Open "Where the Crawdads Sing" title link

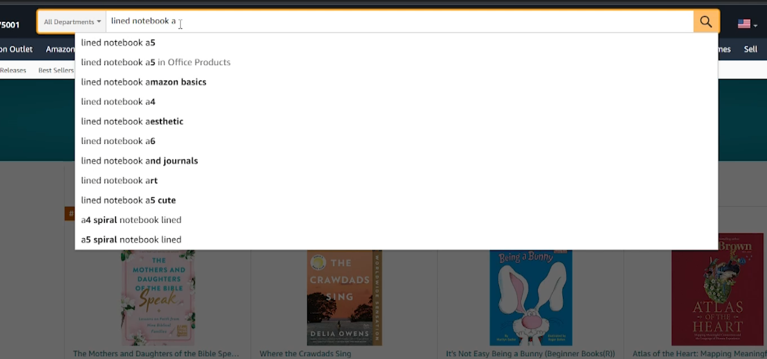pyautogui.click(x=305, y=354)
